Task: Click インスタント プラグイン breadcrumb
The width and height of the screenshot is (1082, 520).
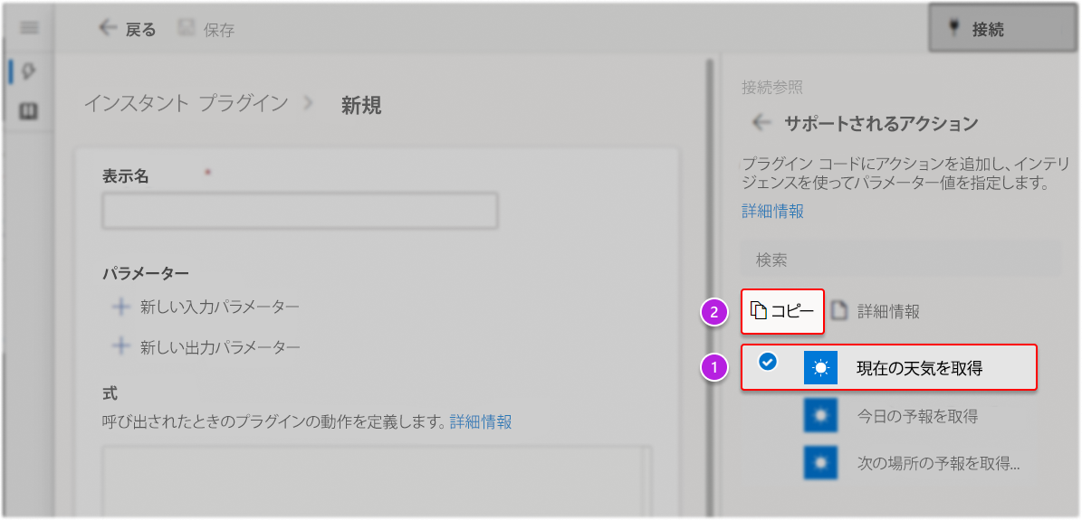Action: (x=186, y=104)
